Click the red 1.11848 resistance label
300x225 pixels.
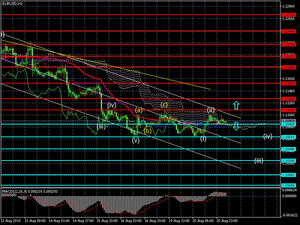click(288, 67)
